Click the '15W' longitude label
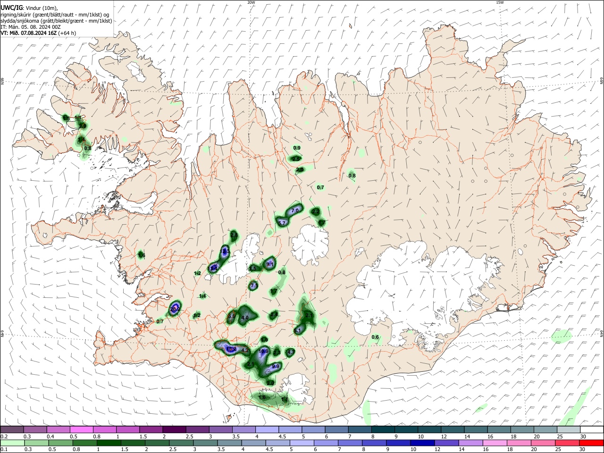 pos(500,2)
